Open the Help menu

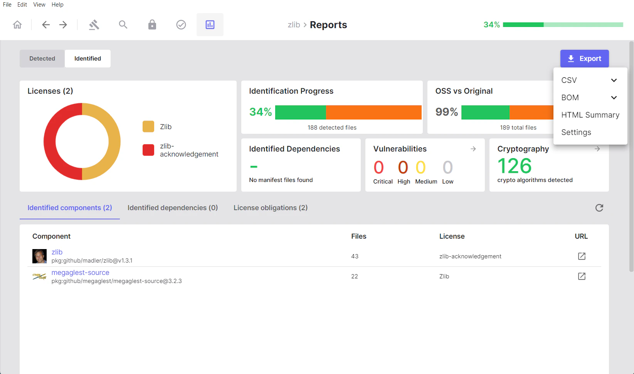pos(57,5)
